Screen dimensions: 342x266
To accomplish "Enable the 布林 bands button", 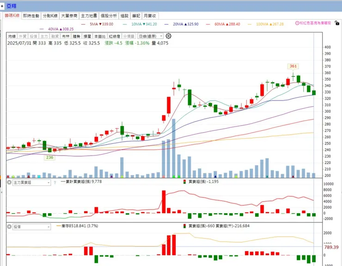I will (66, 36).
